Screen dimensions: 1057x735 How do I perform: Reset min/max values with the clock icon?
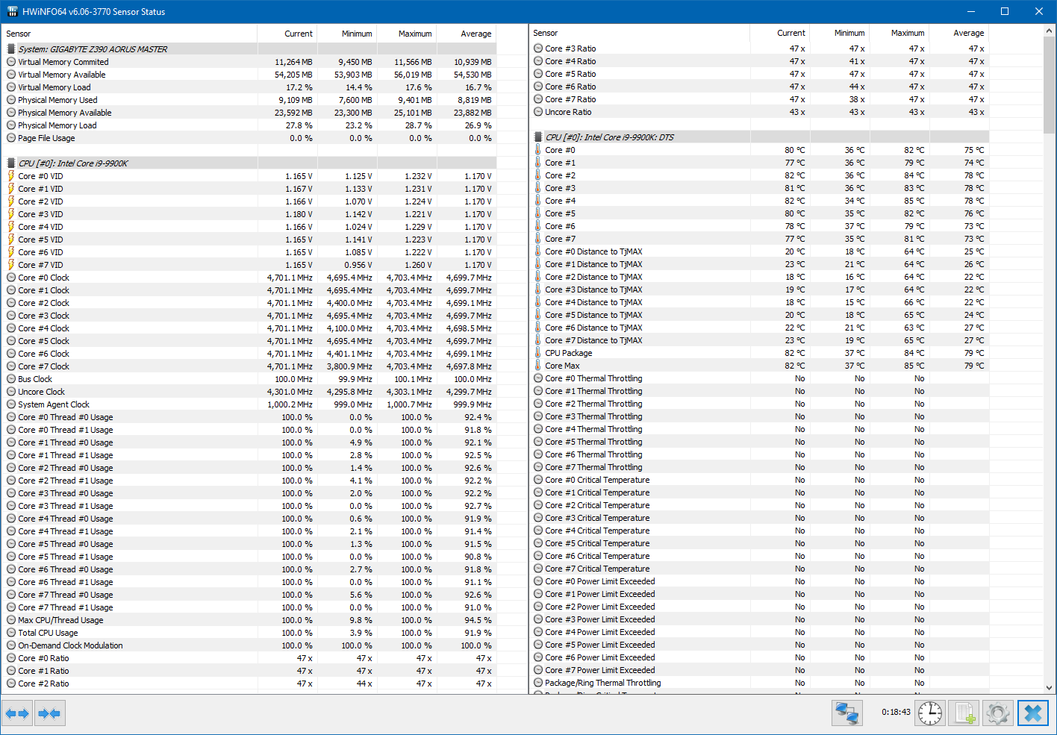coord(930,713)
